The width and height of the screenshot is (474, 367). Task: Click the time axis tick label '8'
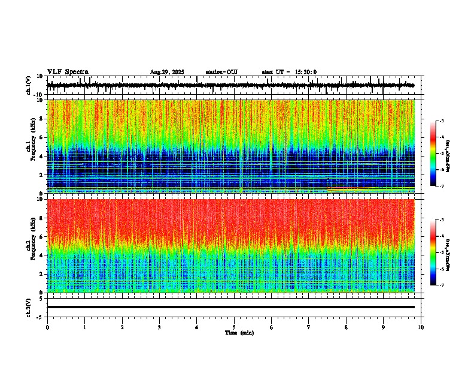[346, 327]
